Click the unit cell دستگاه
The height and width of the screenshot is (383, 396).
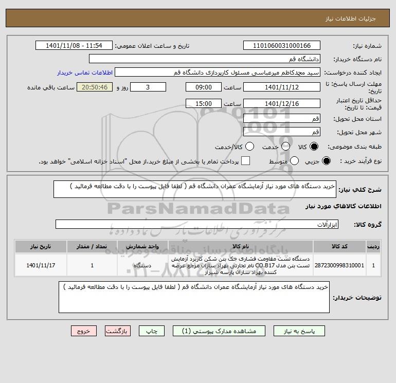[x=142, y=265]
